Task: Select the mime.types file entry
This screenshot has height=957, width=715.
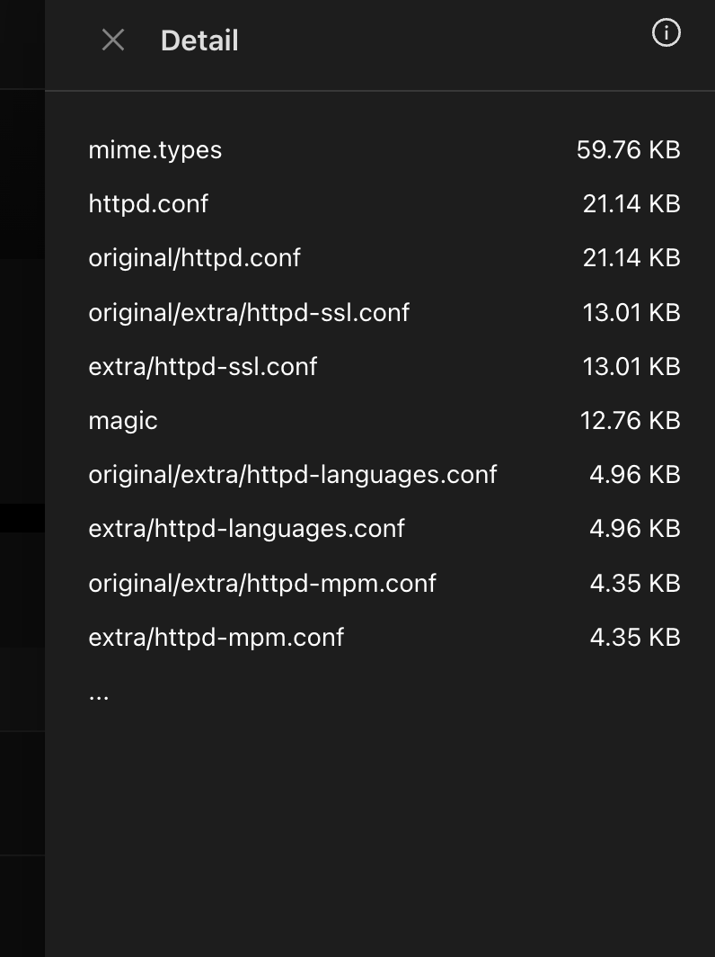Action: point(384,149)
